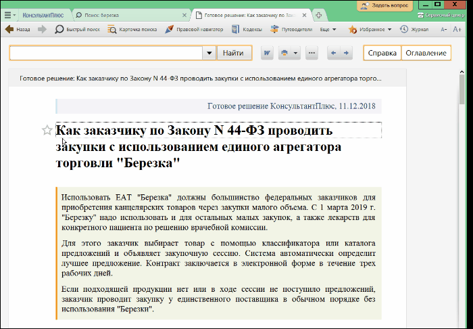
Task: Close the Поиск: березка tab
Action: tap(184, 15)
